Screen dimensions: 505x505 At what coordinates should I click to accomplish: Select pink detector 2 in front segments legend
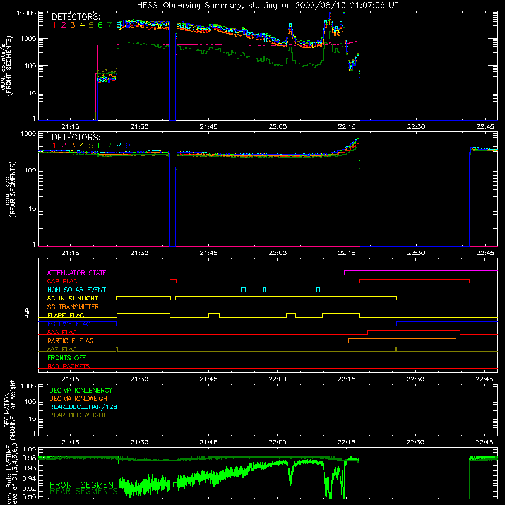[x=64, y=25]
